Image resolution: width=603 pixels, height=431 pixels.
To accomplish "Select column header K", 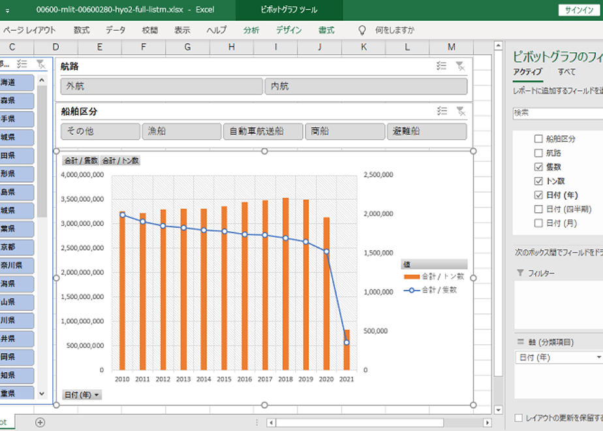I will (x=363, y=47).
